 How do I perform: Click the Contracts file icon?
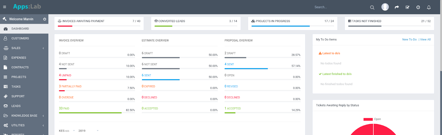tap(5, 67)
